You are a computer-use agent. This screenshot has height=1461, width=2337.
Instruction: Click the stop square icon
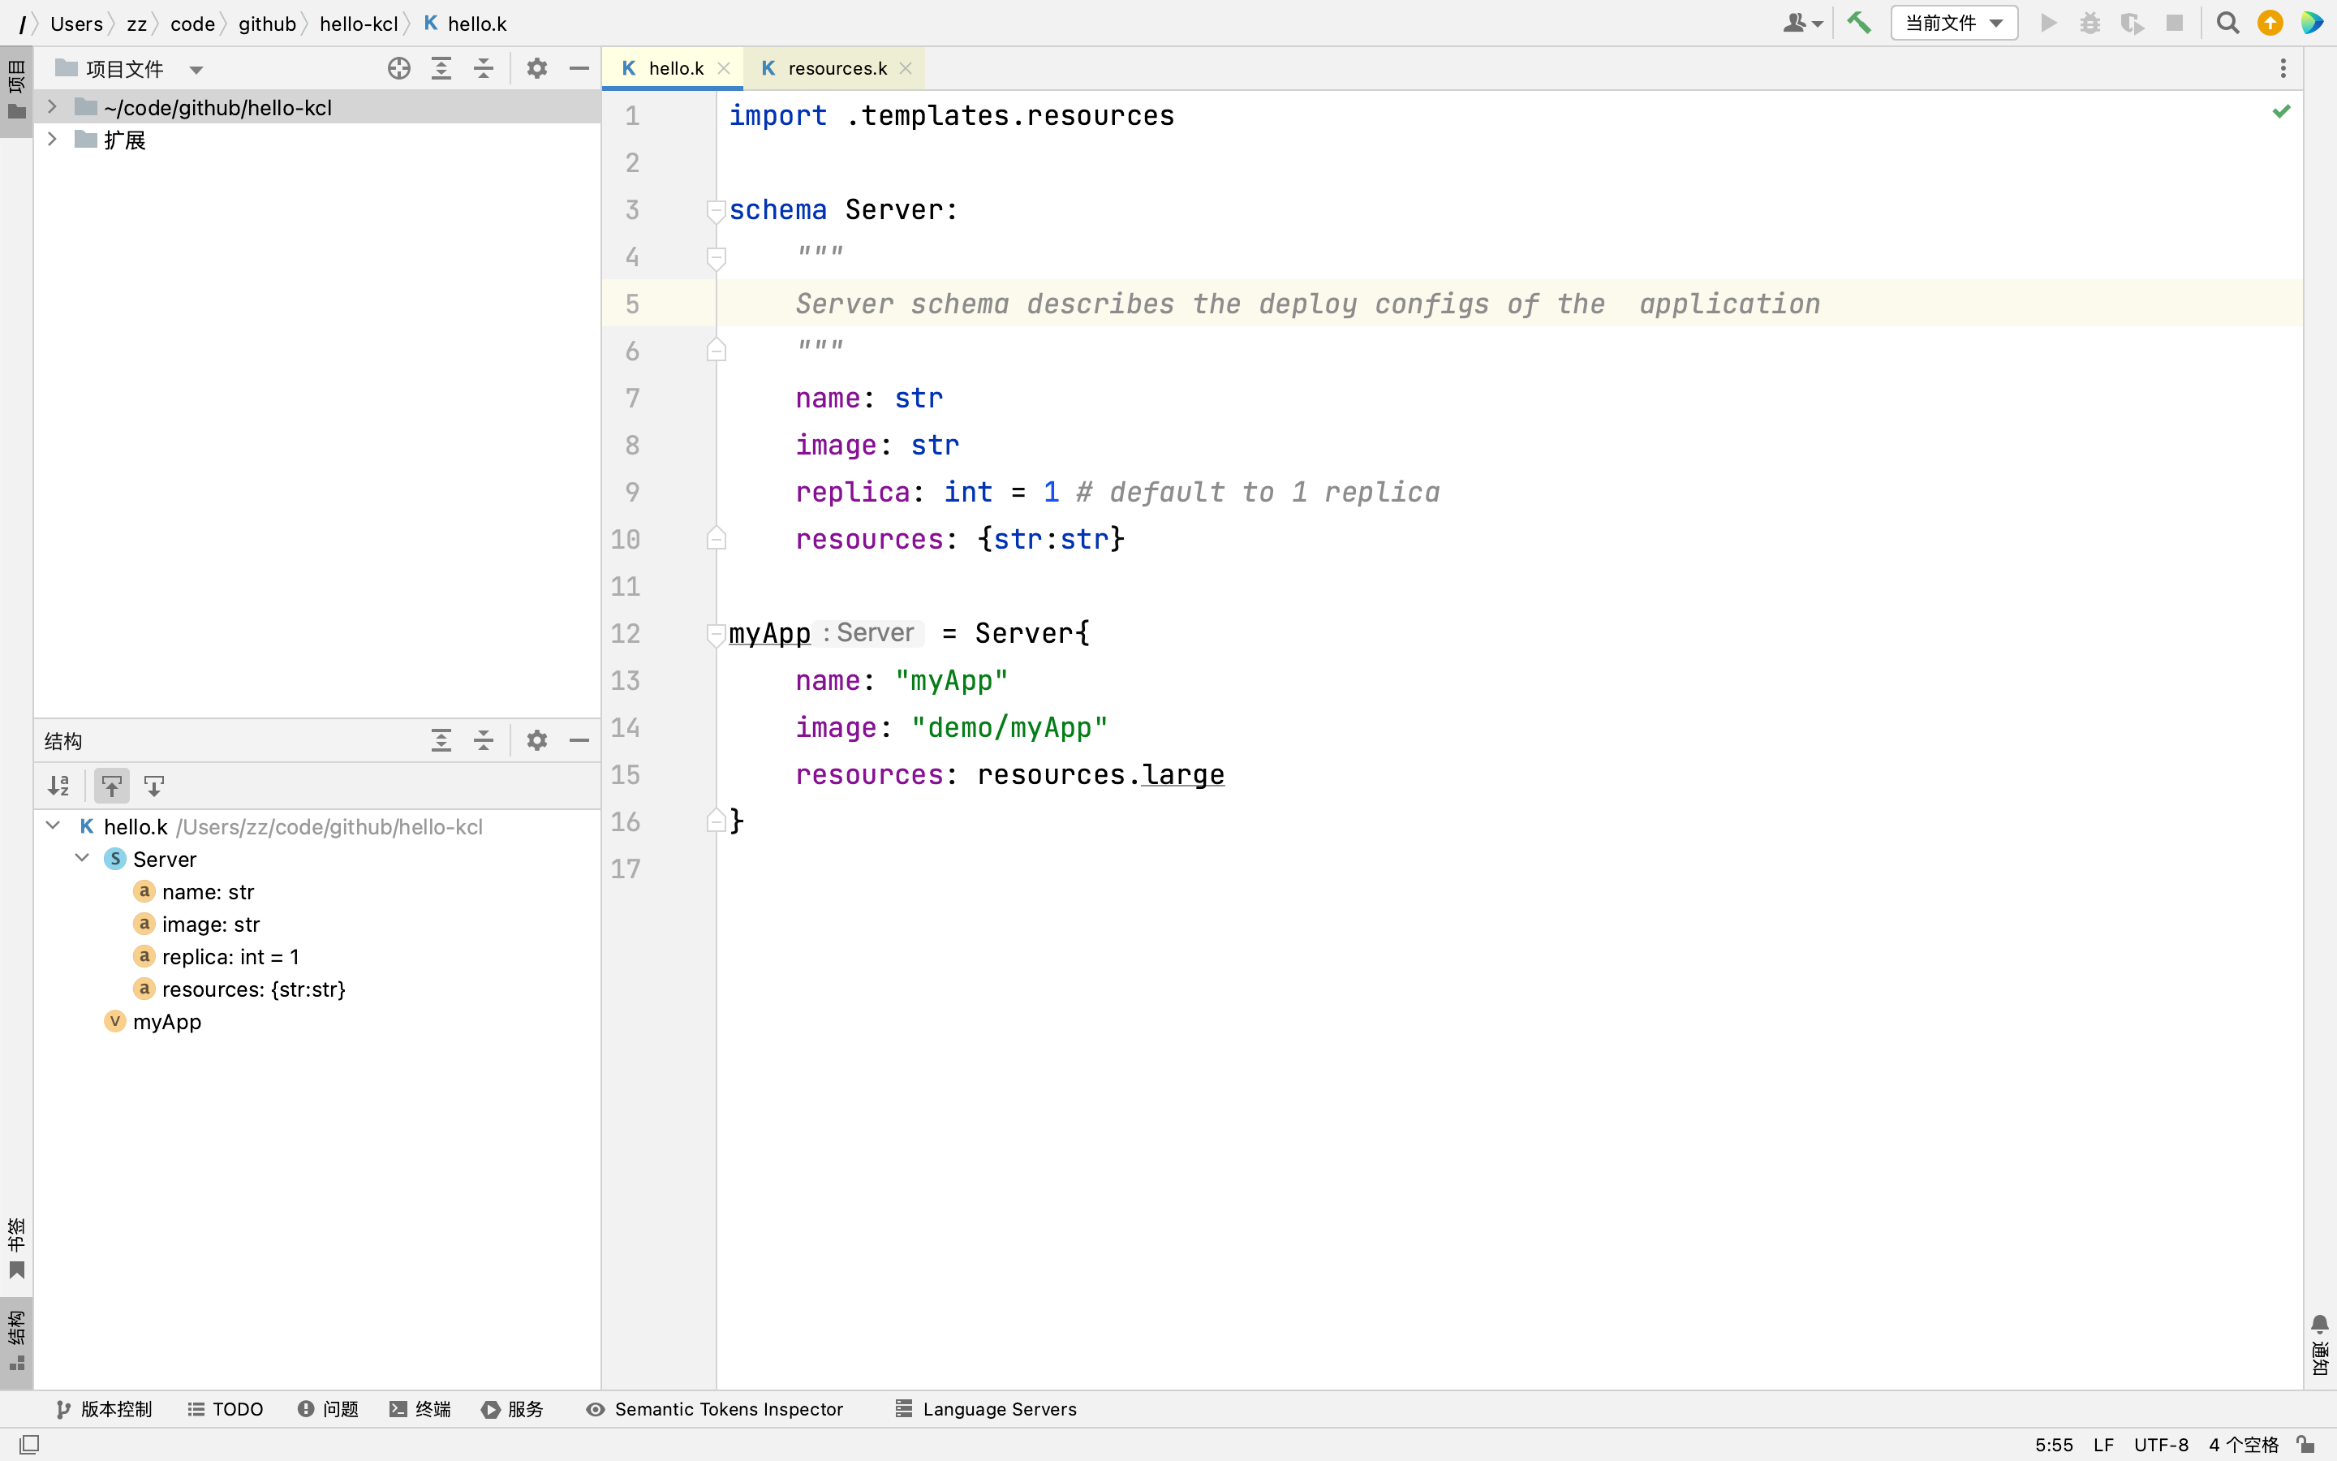coord(2175,22)
